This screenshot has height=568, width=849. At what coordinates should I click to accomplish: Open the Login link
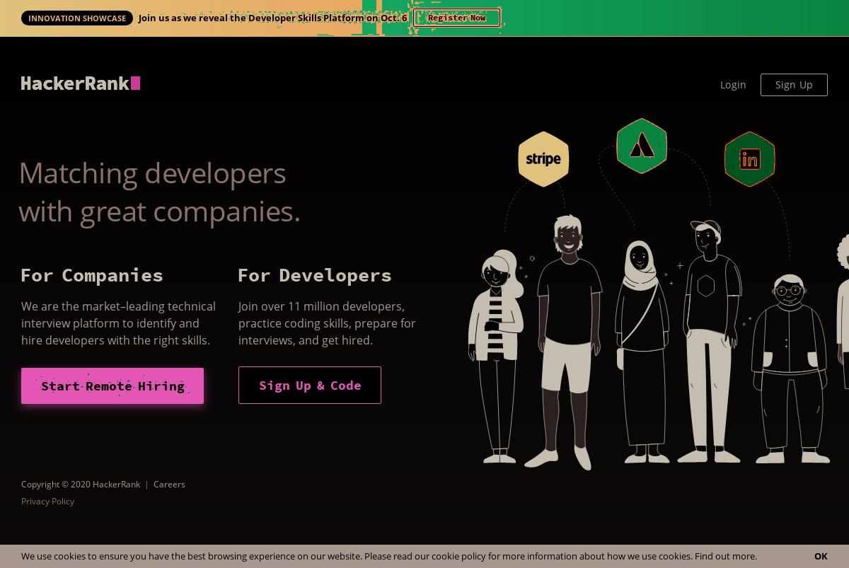(733, 85)
